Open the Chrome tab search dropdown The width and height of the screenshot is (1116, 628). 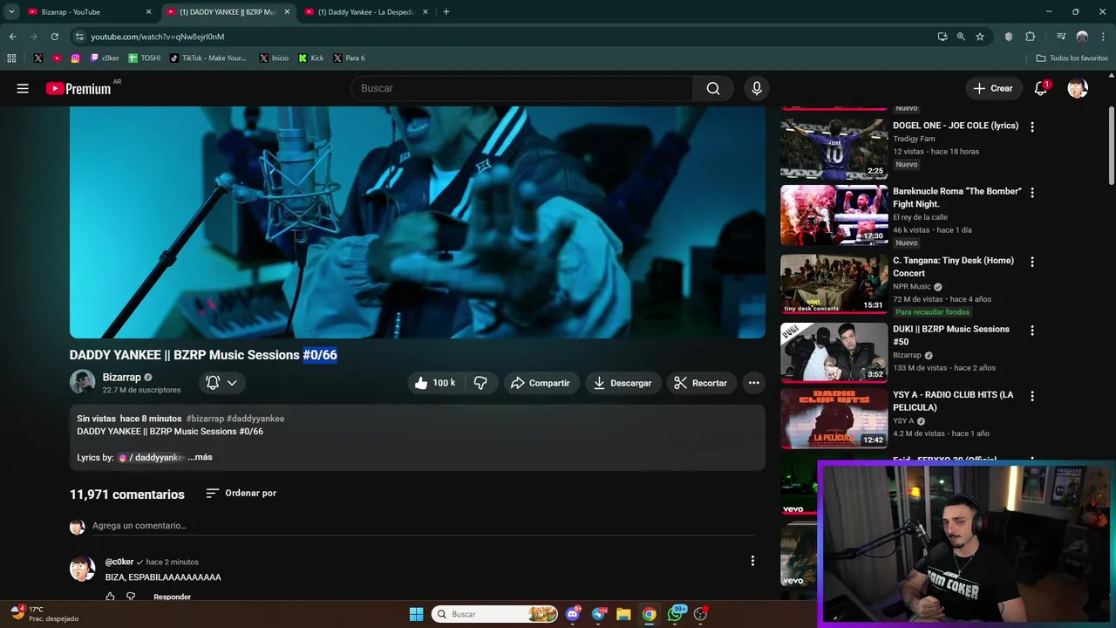(11, 11)
